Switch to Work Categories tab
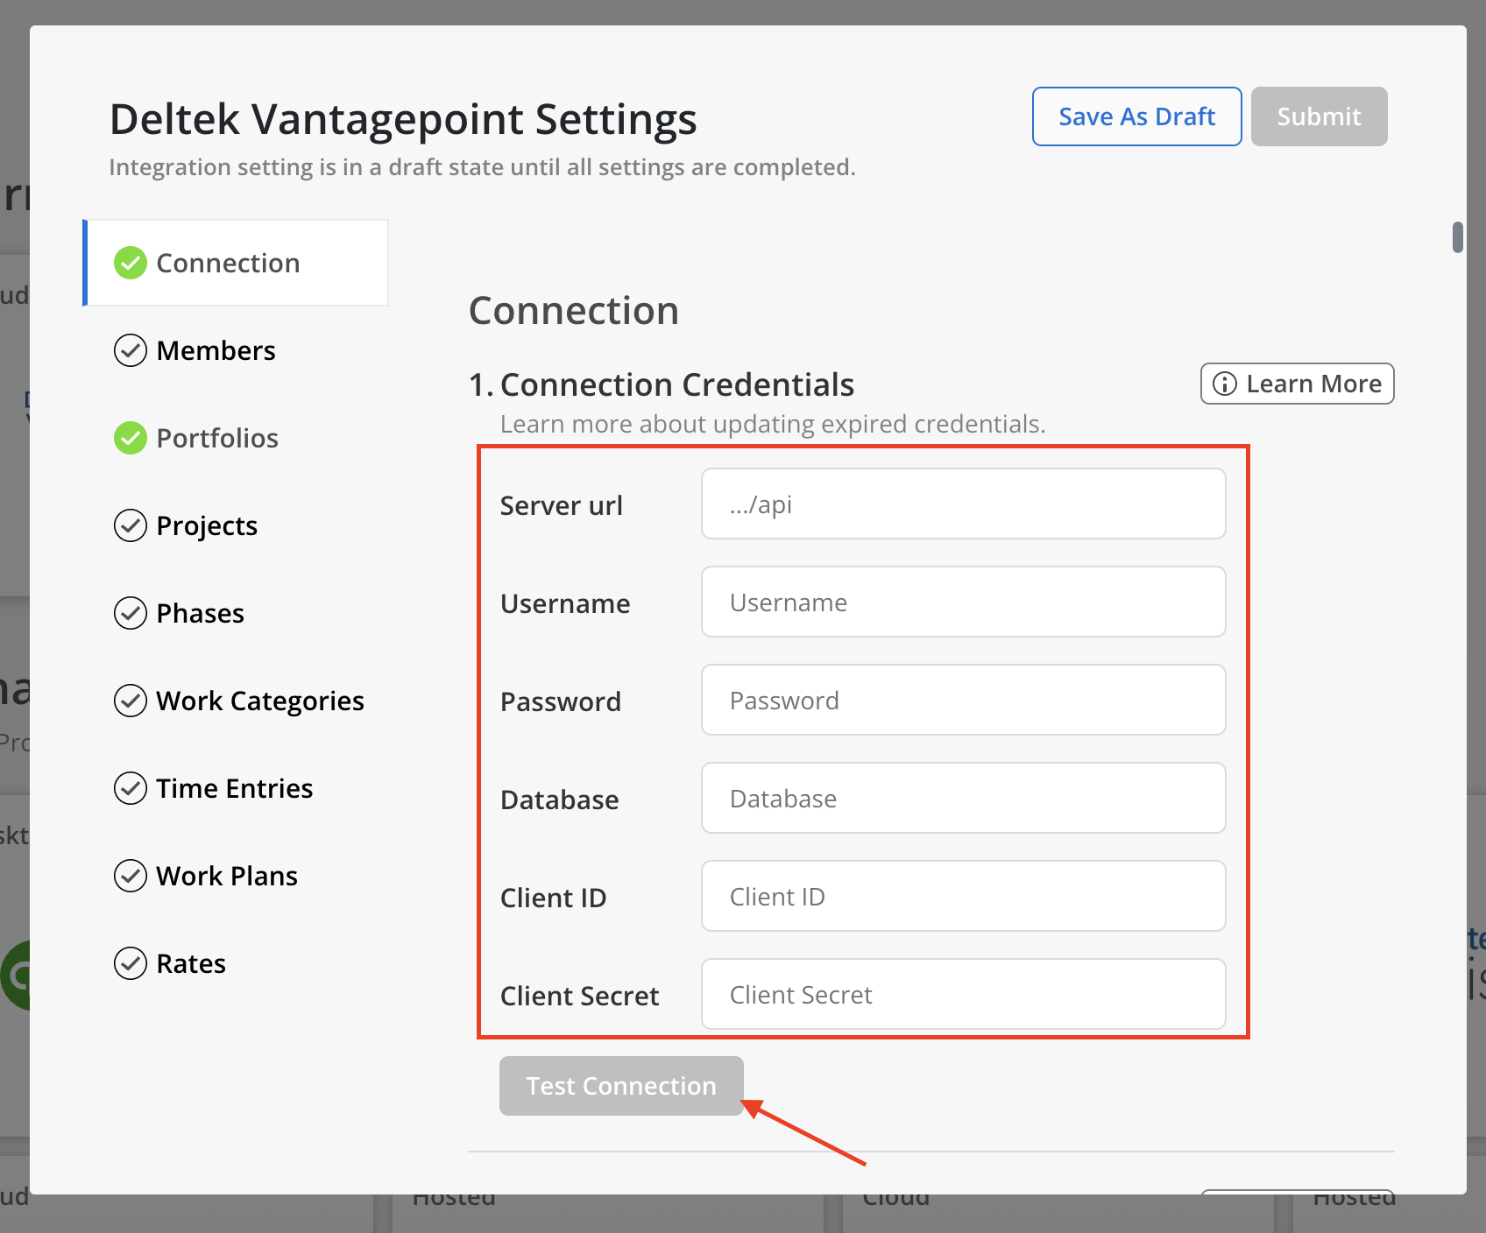The image size is (1486, 1233). tap(236, 701)
